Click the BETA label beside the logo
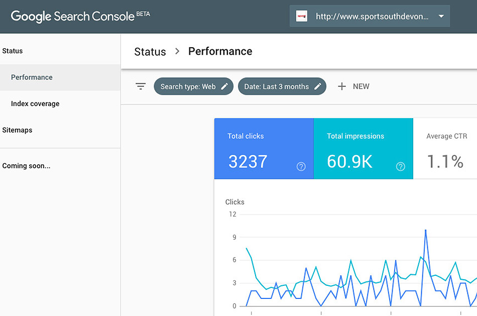The width and height of the screenshot is (477, 316). coord(143,14)
